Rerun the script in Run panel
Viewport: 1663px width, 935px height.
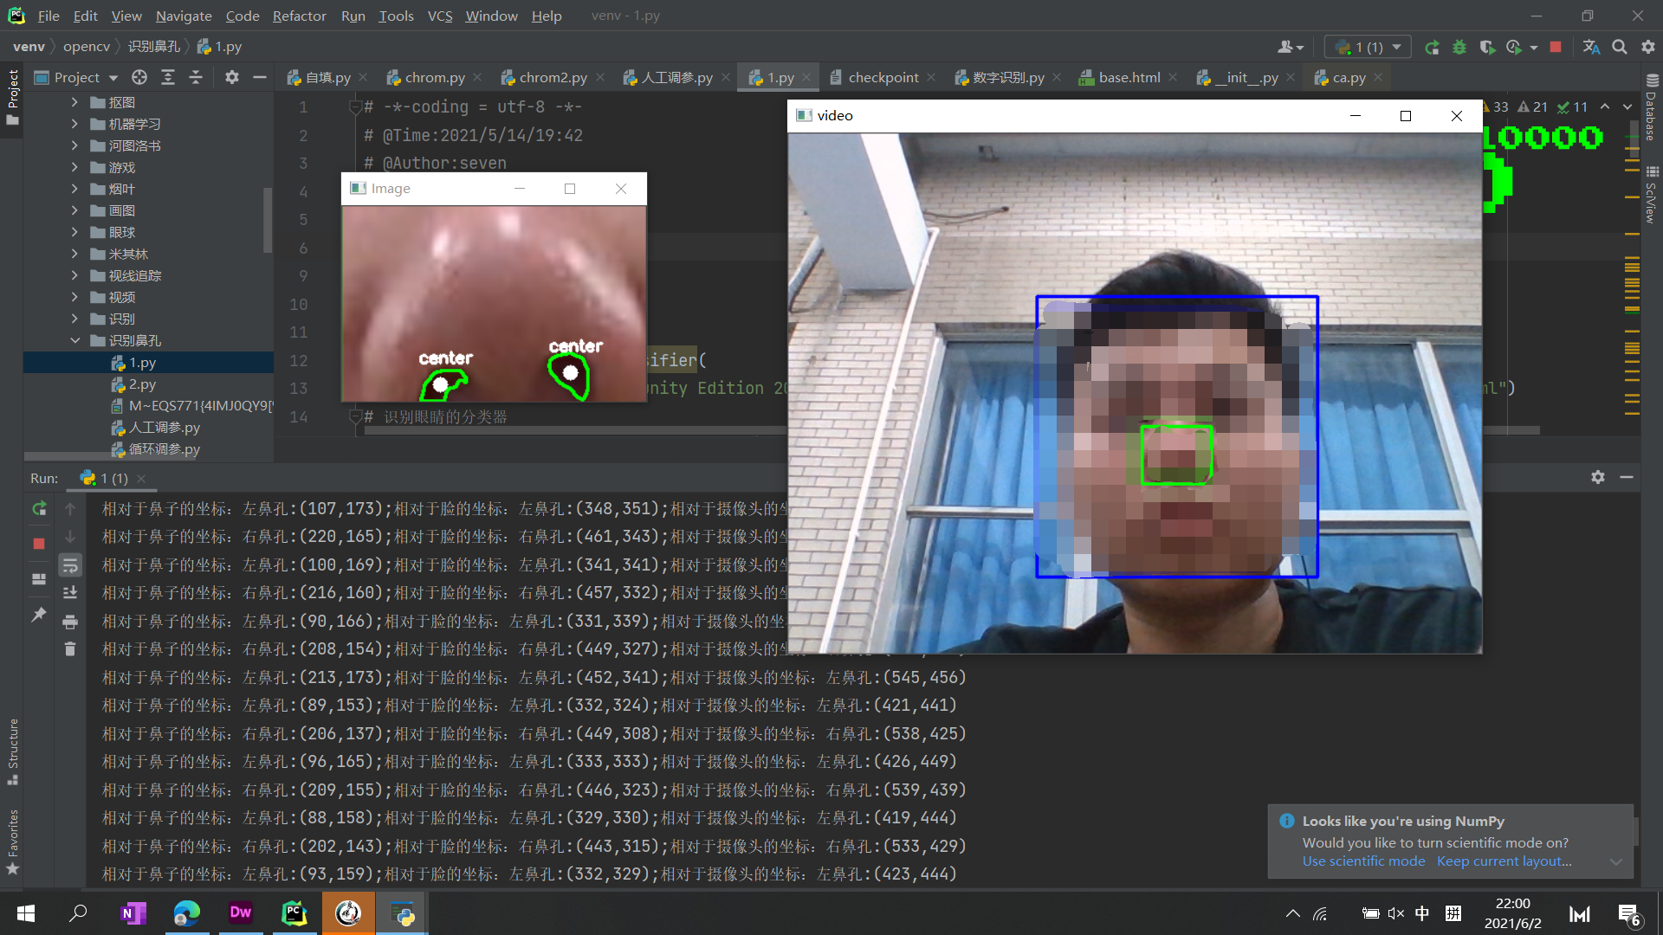point(39,509)
